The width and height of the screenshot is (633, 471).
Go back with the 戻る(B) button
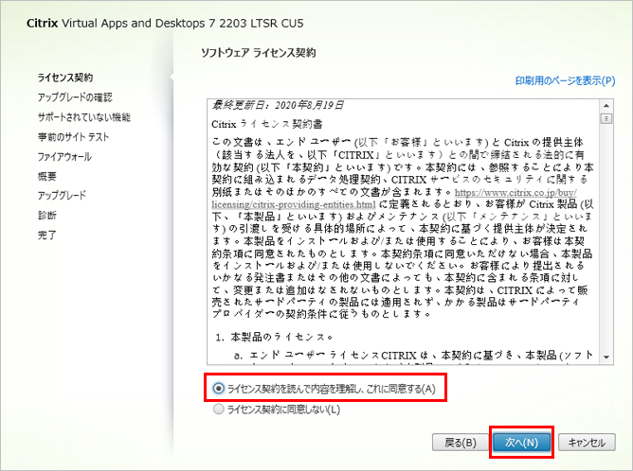pyautogui.click(x=461, y=443)
